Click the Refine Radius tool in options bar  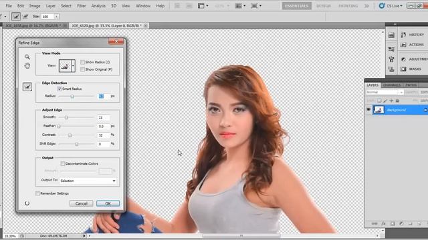tap(16, 17)
